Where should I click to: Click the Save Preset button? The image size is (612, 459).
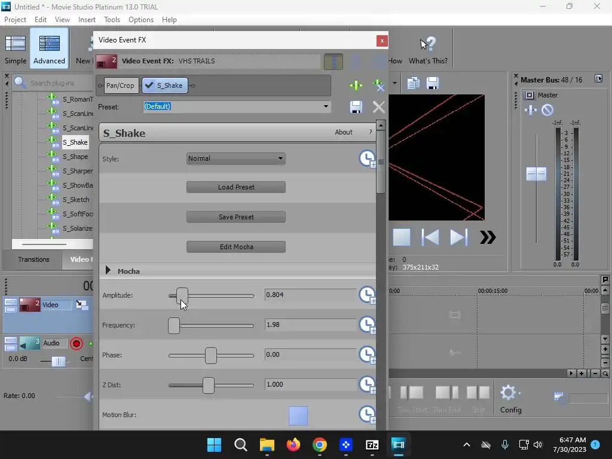click(235, 217)
